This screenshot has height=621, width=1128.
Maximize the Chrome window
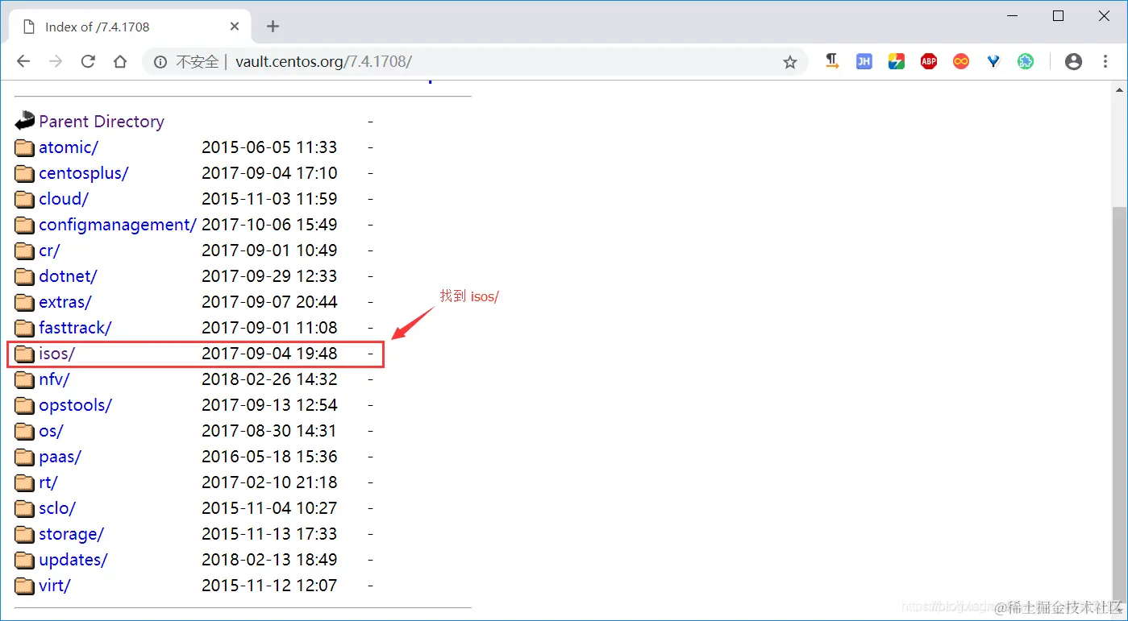(x=1058, y=16)
